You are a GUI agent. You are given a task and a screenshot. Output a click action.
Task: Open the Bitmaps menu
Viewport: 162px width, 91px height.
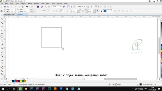pyautogui.click(x=36, y=4)
